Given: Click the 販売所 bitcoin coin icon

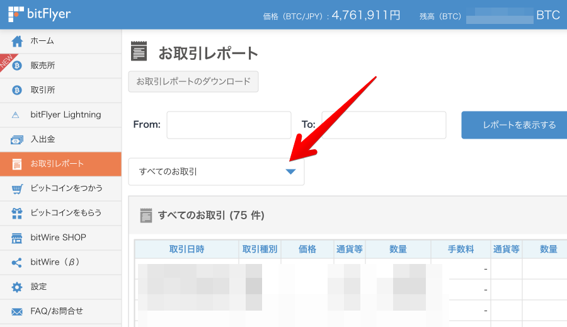Looking at the screenshot, I should (x=16, y=66).
